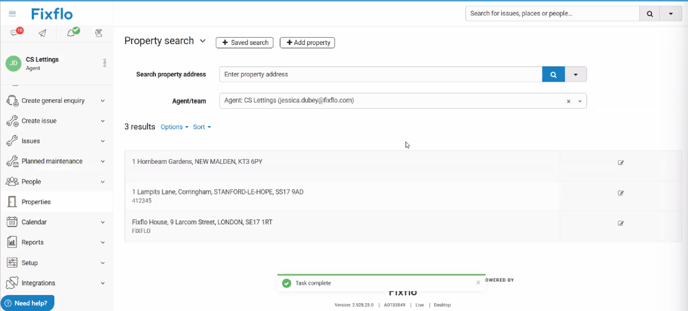Edit the 1 Lampits Lane property

click(x=621, y=193)
